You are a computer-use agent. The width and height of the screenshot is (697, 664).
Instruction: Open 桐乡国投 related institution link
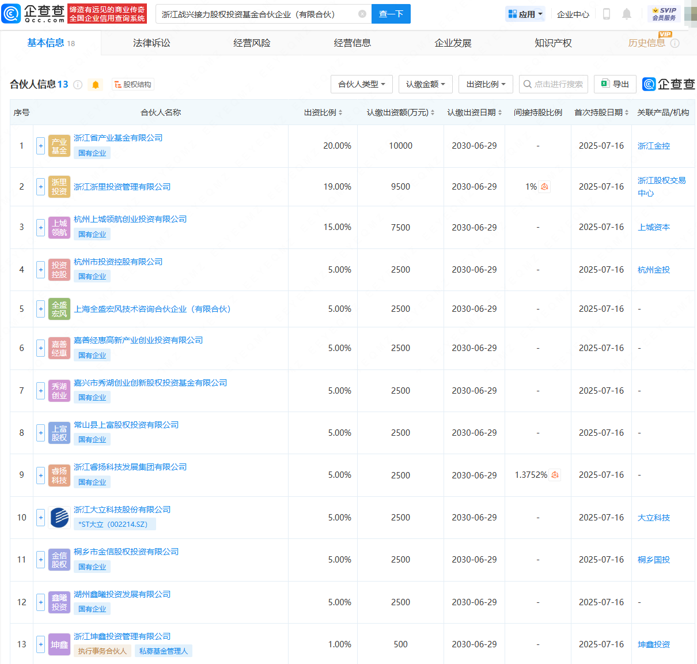click(x=654, y=560)
